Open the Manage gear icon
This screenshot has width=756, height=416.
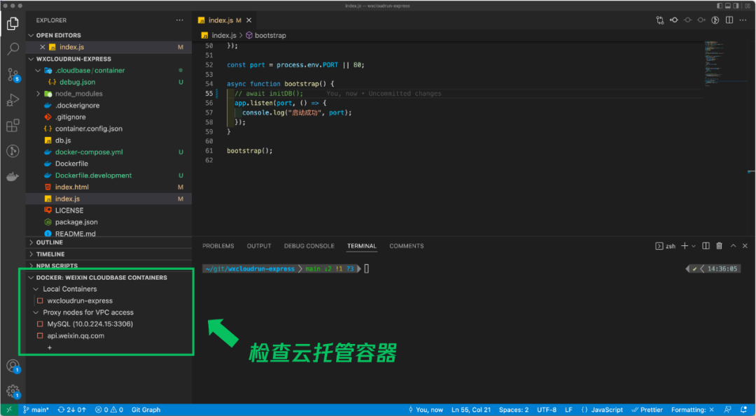click(x=13, y=391)
